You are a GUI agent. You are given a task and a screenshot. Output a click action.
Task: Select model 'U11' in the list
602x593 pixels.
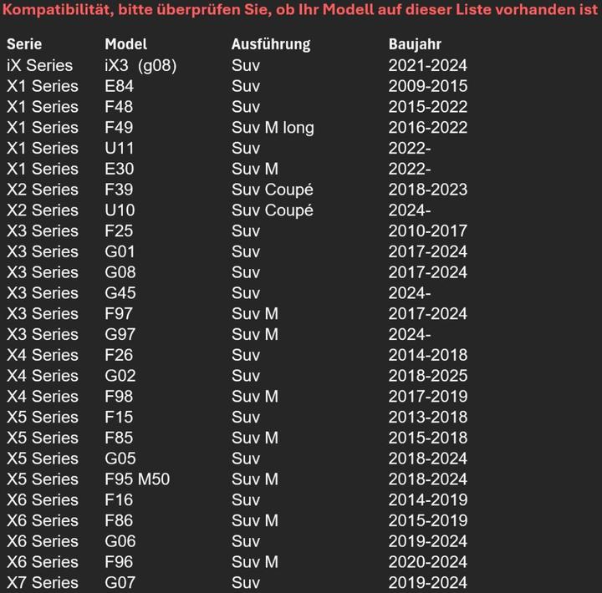120,149
